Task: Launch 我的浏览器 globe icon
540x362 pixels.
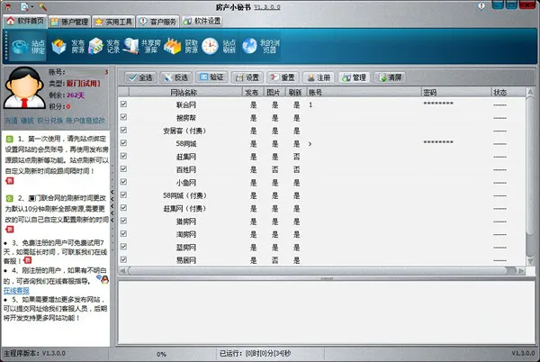Action: click(249, 47)
